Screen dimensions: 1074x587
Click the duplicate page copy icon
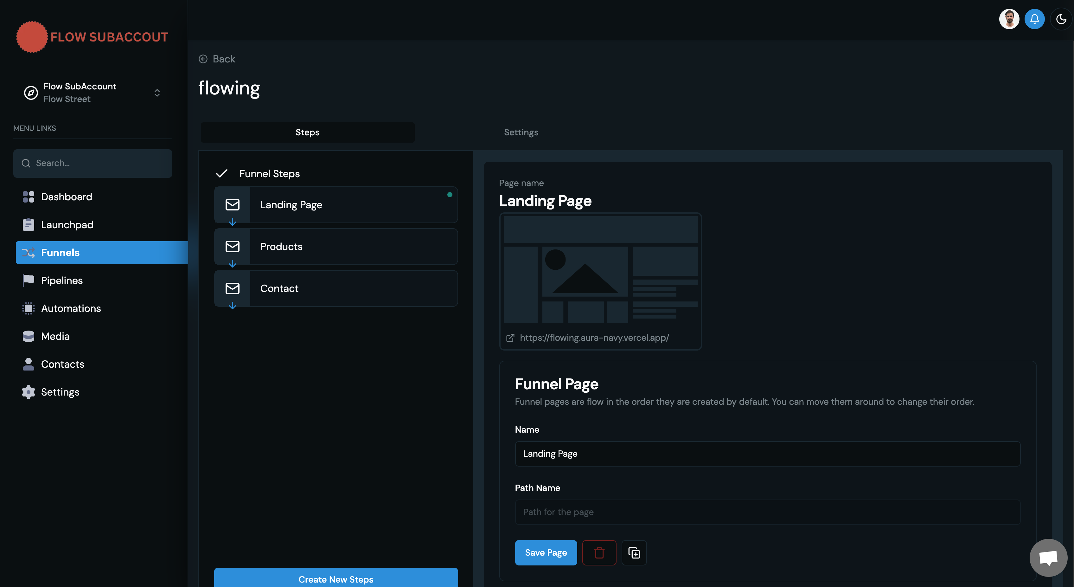tap(634, 552)
